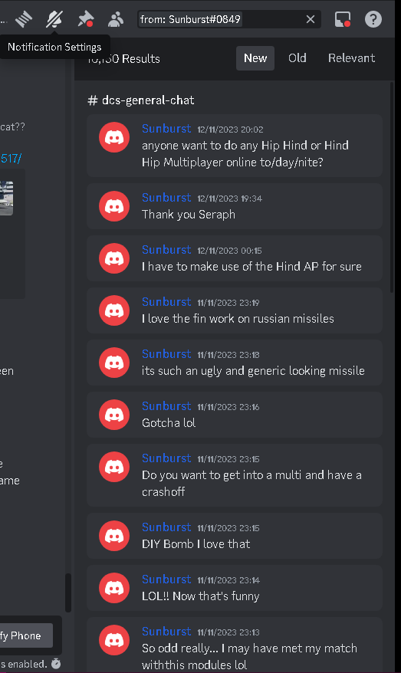
Task: Open Pinned Messages pin icon
Action: (85, 19)
